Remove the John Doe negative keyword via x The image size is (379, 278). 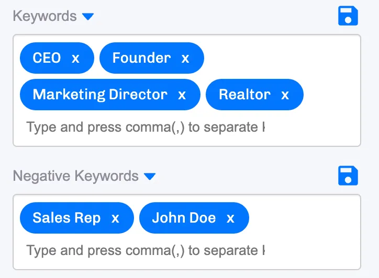(x=230, y=218)
